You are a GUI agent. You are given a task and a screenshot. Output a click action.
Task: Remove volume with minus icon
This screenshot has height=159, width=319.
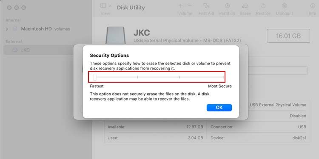(x=189, y=6)
